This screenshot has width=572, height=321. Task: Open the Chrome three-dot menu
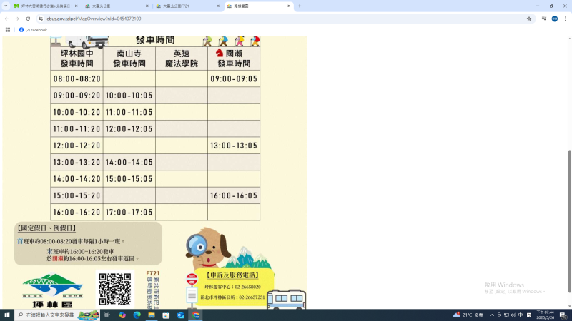pos(565,19)
